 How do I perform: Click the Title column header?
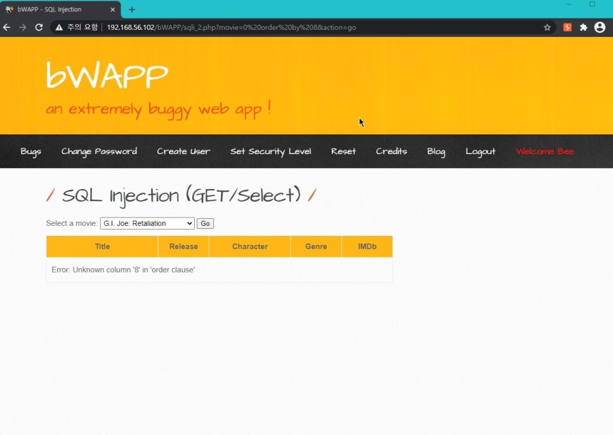(102, 247)
